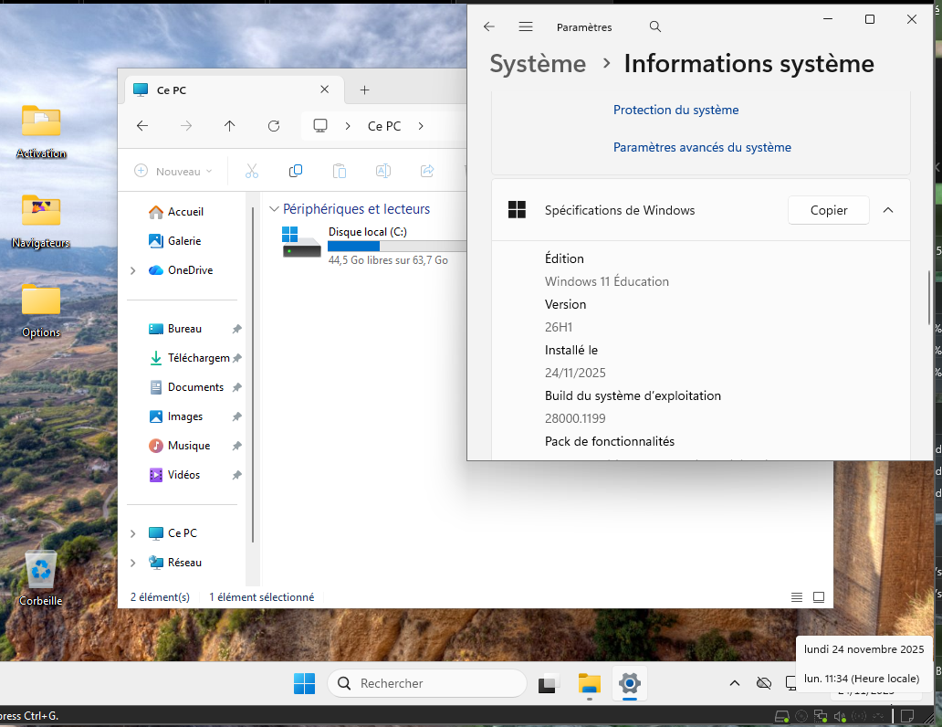This screenshot has width=942, height=727.
Task: Collapse the Périphériques et lecteurs group
Action: tap(274, 209)
